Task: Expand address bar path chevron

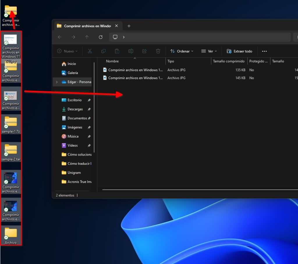Action: click(x=124, y=37)
